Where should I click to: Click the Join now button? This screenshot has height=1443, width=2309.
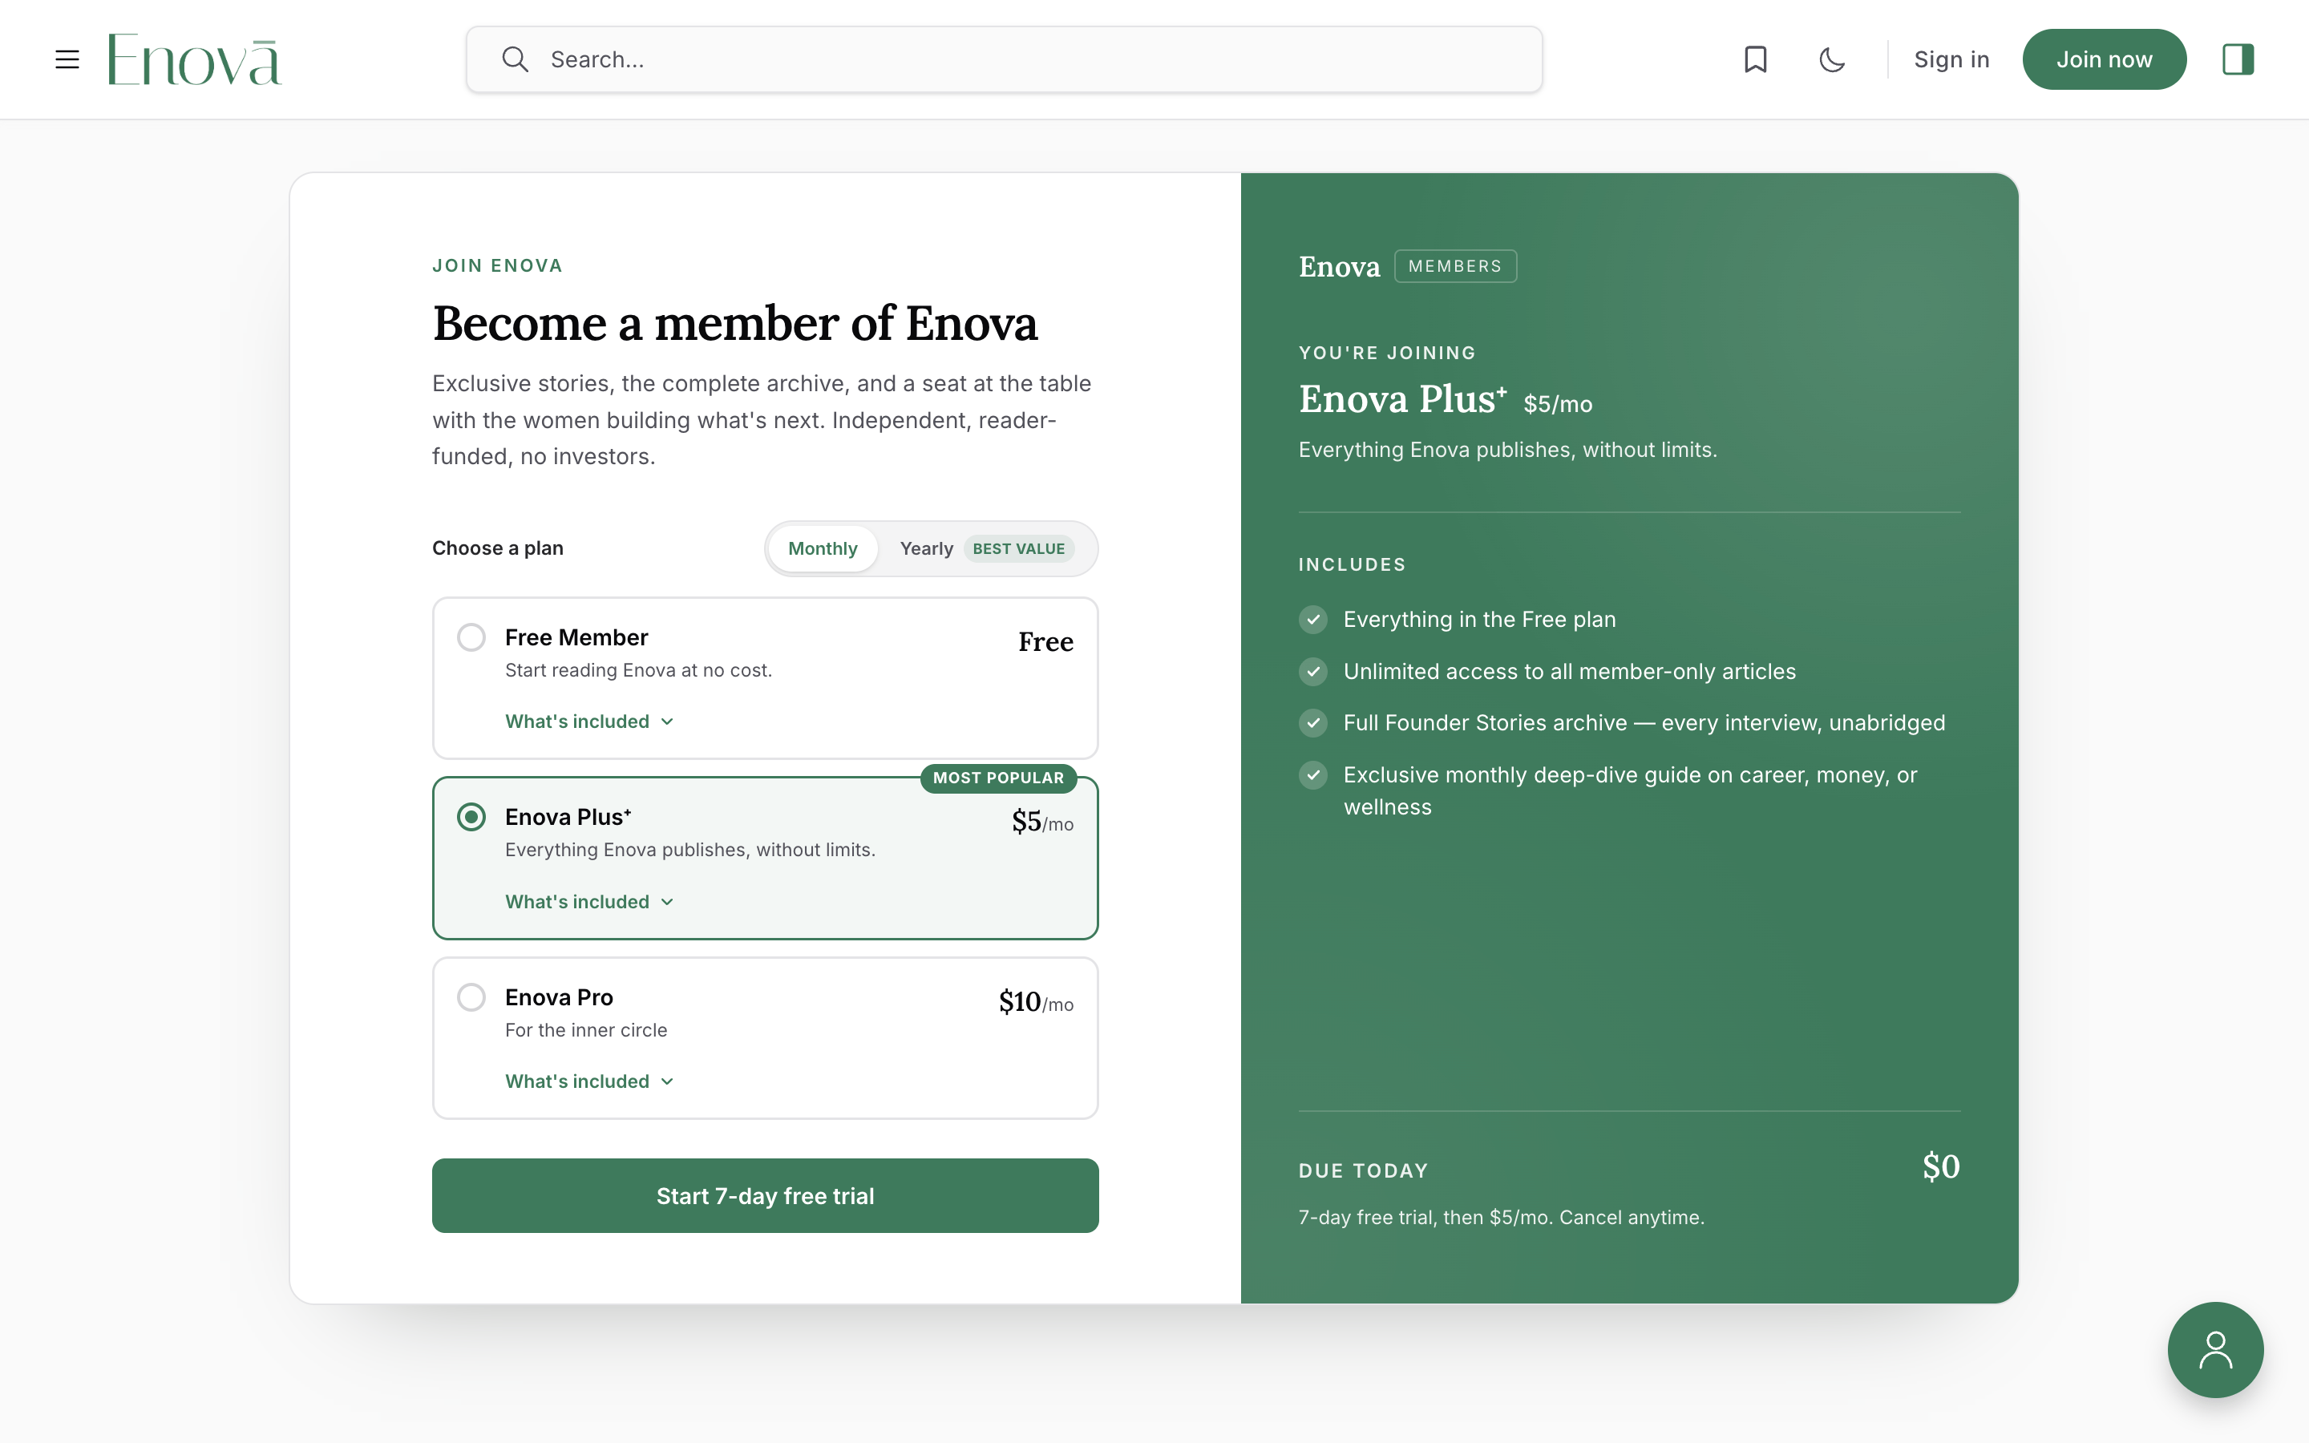pyautogui.click(x=2104, y=59)
